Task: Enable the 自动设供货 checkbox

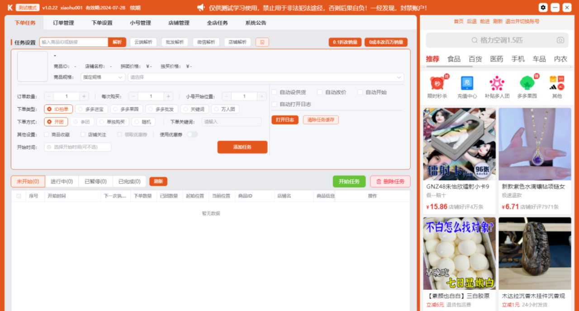Action: (x=274, y=92)
